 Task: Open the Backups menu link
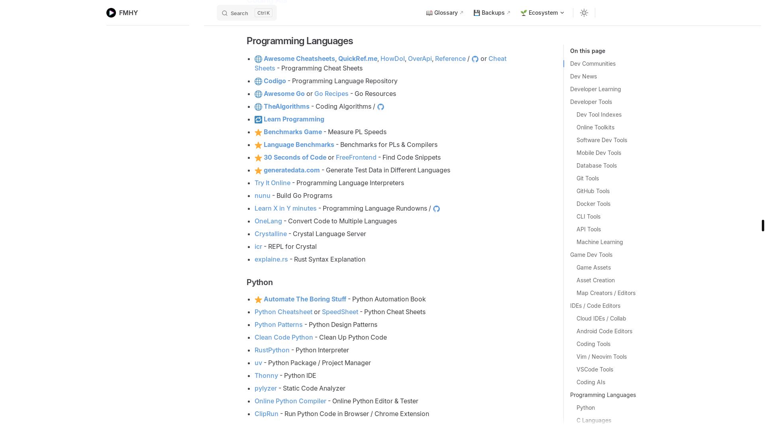click(492, 13)
